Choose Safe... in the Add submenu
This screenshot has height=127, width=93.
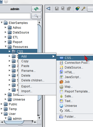tap(75, 96)
